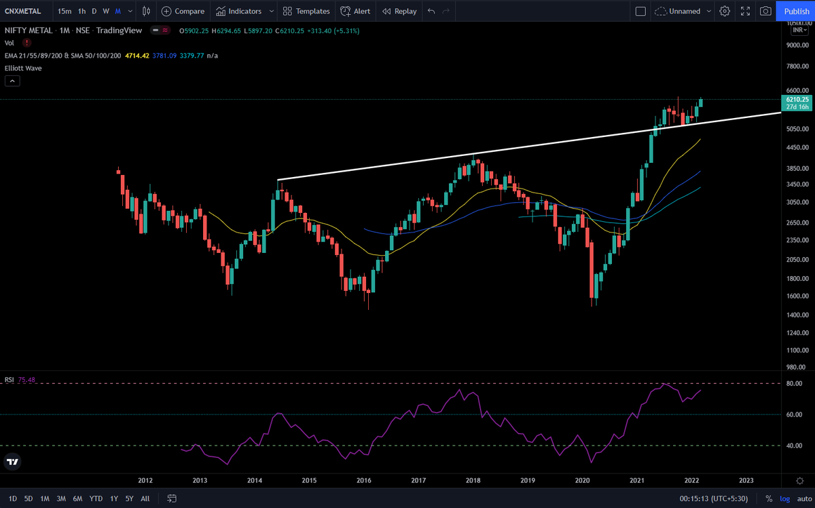Set date range to 1D

(x=12, y=499)
